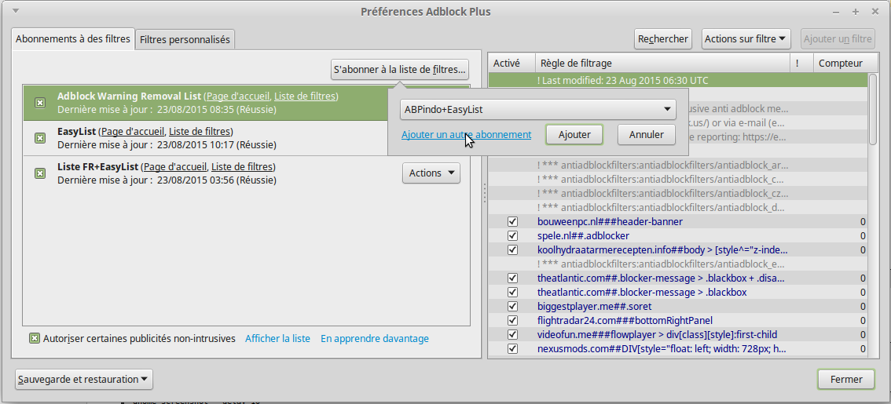The width and height of the screenshot is (891, 404).
Task: Toggle Adblock Warning Removal List subscription checkbox
Action: coord(40,104)
